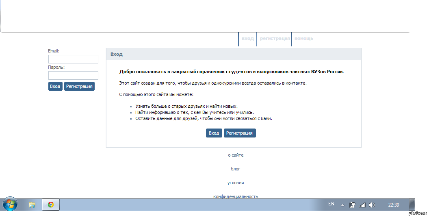Go to the 'блог' footer link
Image resolution: width=429 pixels, height=218 pixels.
point(236,169)
